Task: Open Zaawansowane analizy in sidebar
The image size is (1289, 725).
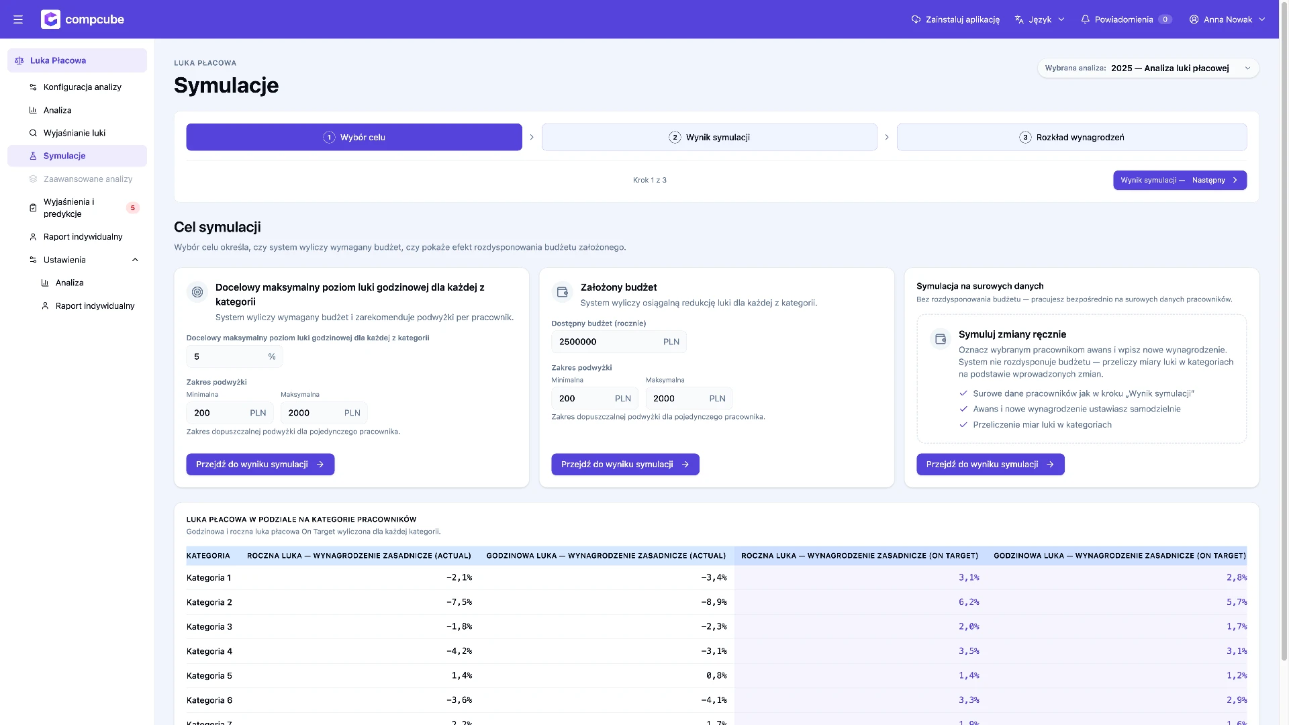Action: click(x=77, y=179)
